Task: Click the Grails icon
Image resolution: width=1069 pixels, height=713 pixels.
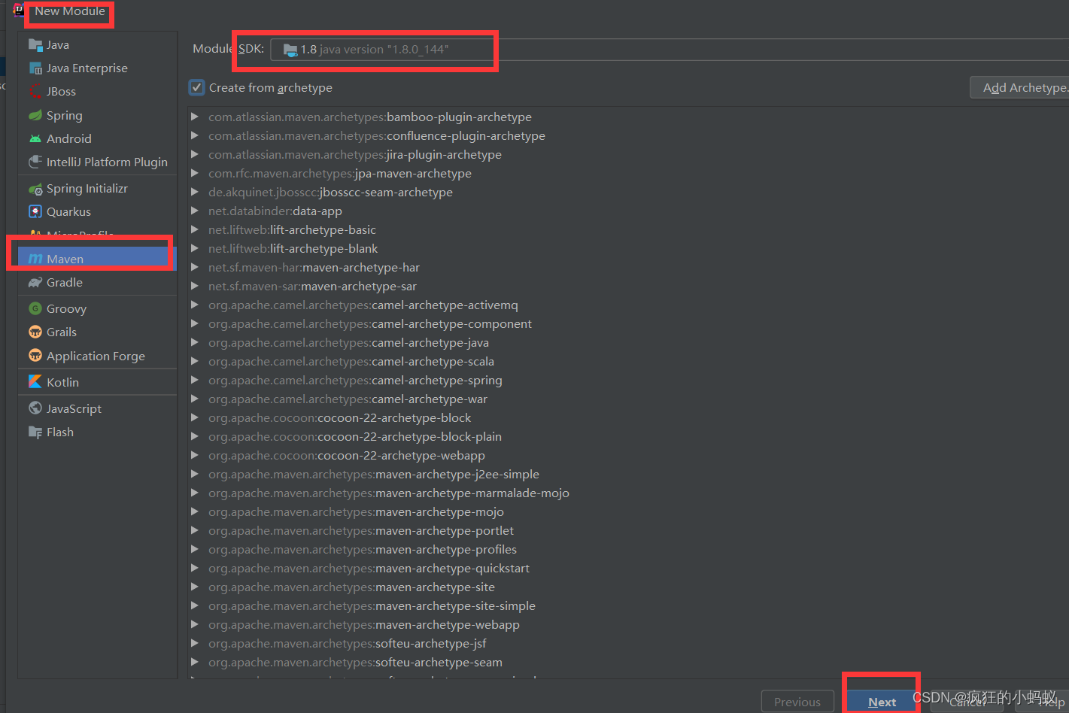Action: coord(35,332)
